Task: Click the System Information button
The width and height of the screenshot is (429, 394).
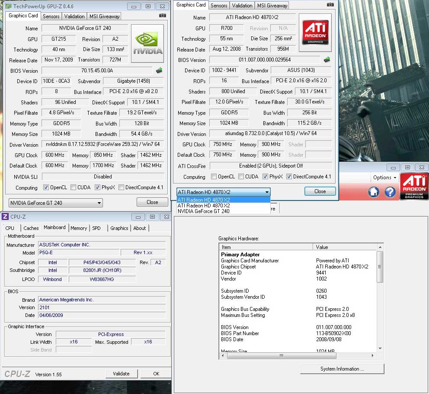Action: (x=342, y=369)
